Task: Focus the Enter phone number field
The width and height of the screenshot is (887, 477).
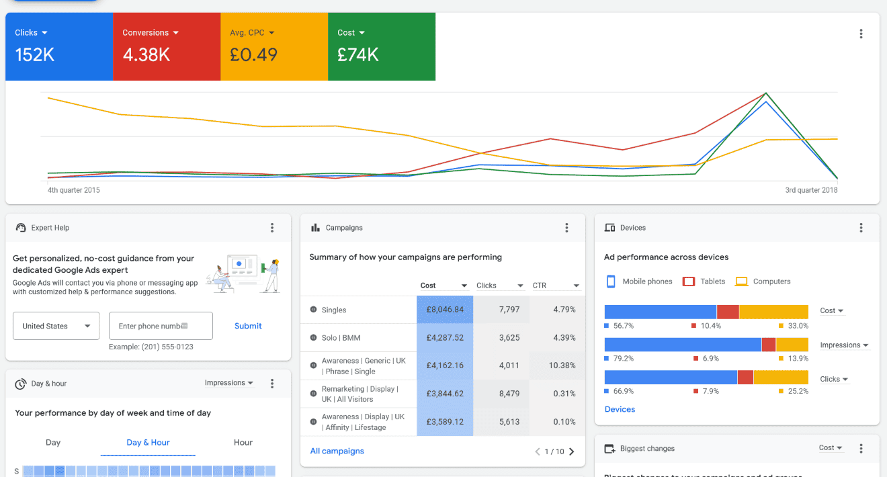Action: pyautogui.click(x=160, y=326)
